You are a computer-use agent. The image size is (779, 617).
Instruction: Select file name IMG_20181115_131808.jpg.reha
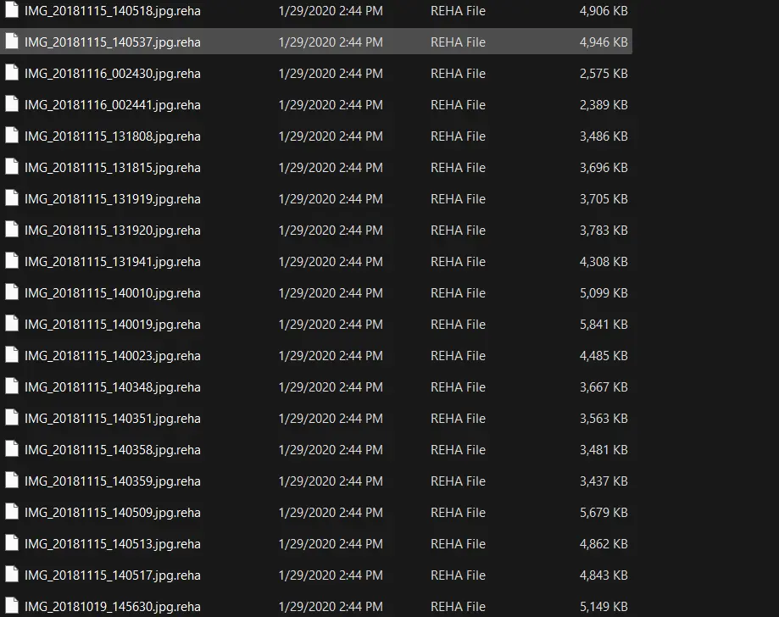pyautogui.click(x=113, y=136)
